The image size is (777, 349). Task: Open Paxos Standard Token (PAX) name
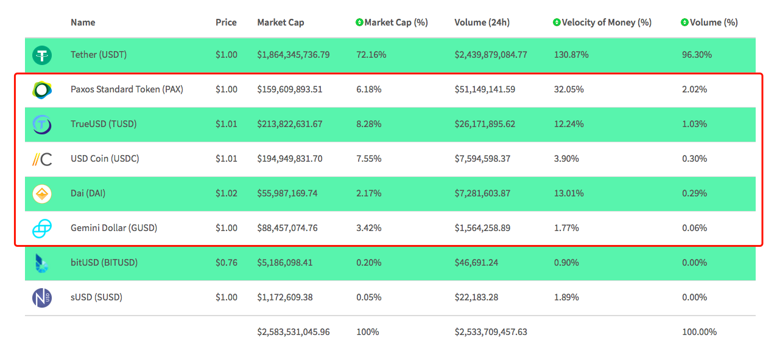coord(127,89)
